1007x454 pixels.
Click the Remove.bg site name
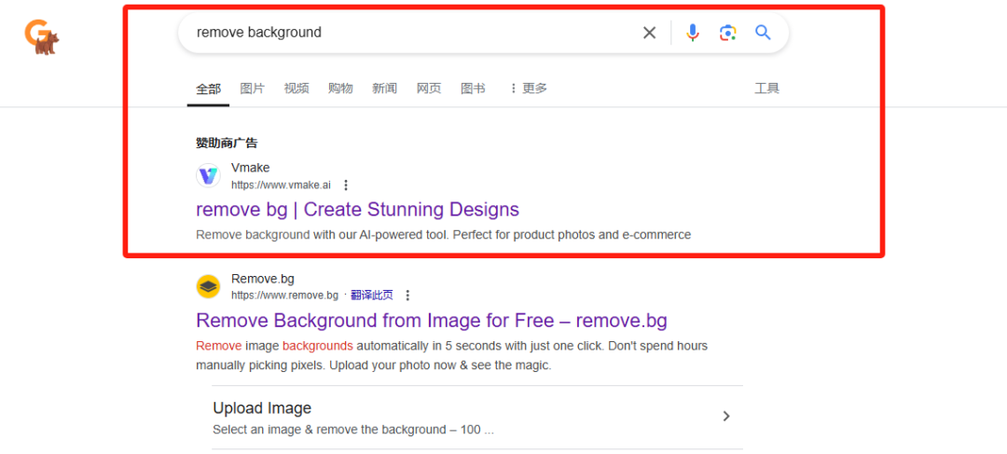[263, 279]
